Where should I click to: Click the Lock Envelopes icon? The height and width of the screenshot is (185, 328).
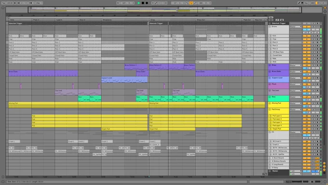click(282, 20)
